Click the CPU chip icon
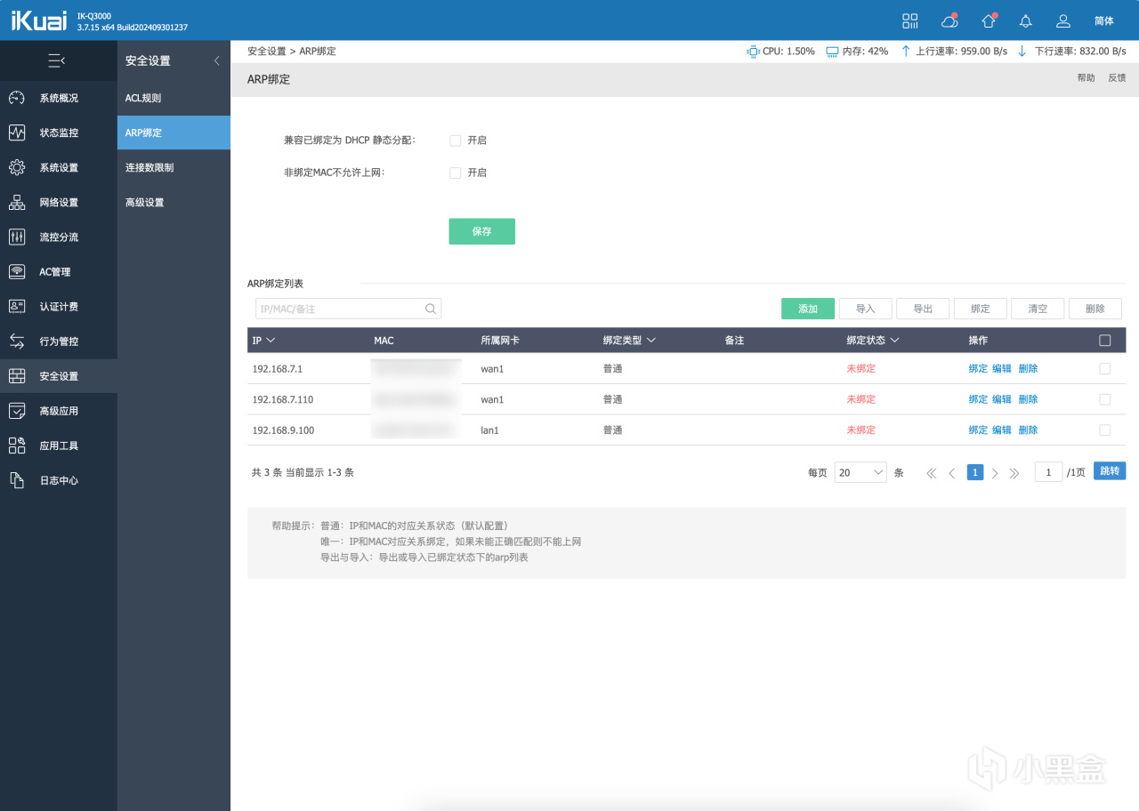This screenshot has height=811, width=1139. [x=753, y=52]
